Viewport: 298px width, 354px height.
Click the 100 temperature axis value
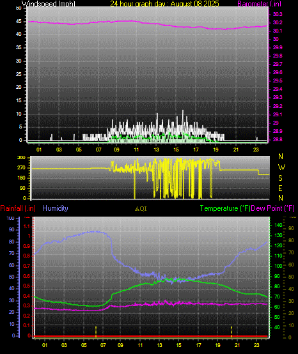tap(278, 266)
